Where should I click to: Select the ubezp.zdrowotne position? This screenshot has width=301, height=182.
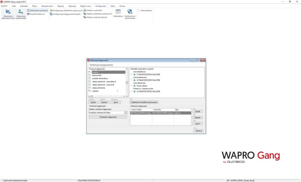click(x=99, y=88)
